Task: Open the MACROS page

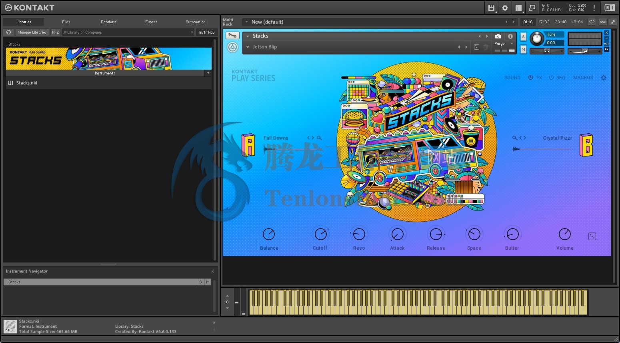Action: 583,78
